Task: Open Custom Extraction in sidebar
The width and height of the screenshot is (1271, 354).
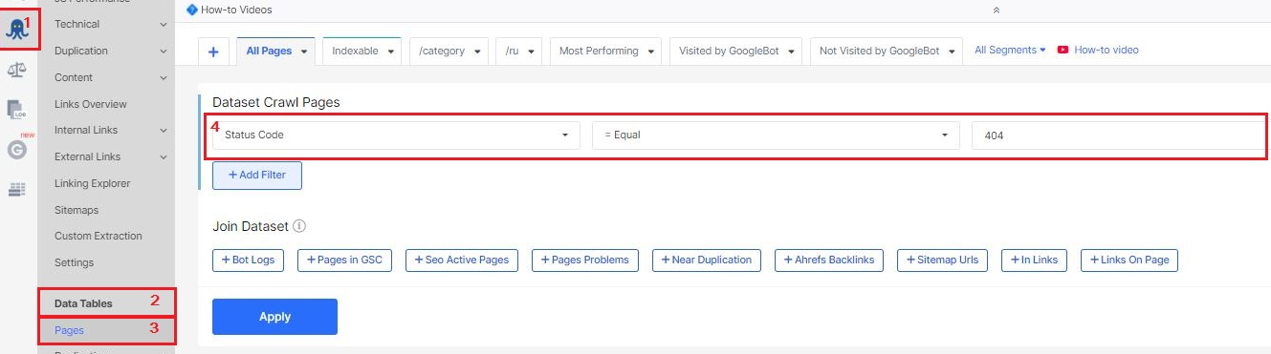Action: pyautogui.click(x=99, y=236)
